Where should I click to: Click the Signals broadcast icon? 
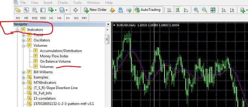[129, 10]
